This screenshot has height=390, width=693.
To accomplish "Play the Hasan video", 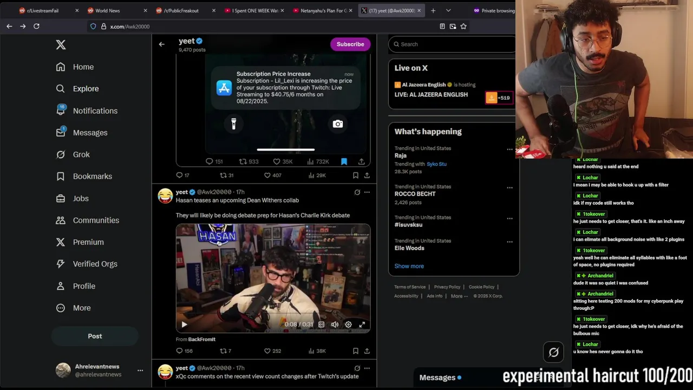I will click(x=184, y=324).
